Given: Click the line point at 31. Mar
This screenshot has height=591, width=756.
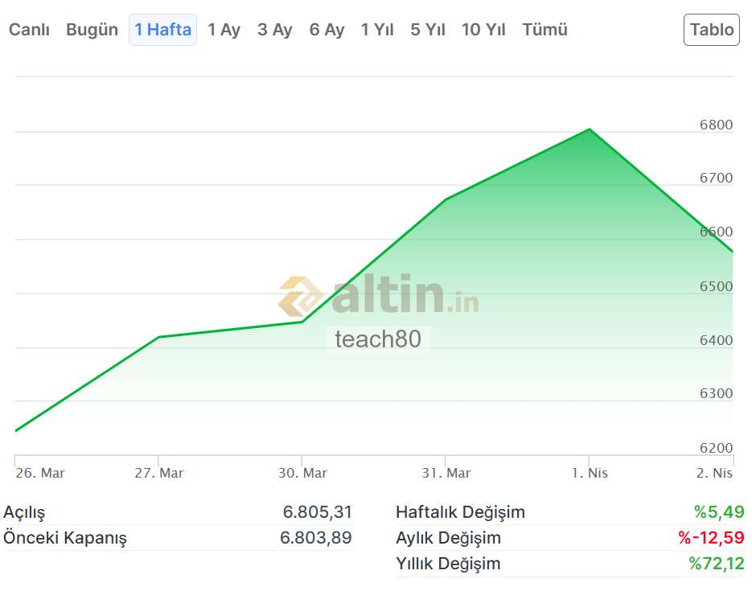Looking at the screenshot, I should click(446, 199).
